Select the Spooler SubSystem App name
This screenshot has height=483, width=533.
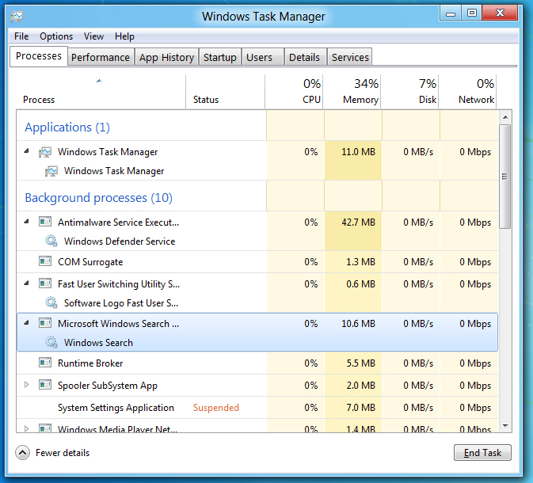[108, 386]
